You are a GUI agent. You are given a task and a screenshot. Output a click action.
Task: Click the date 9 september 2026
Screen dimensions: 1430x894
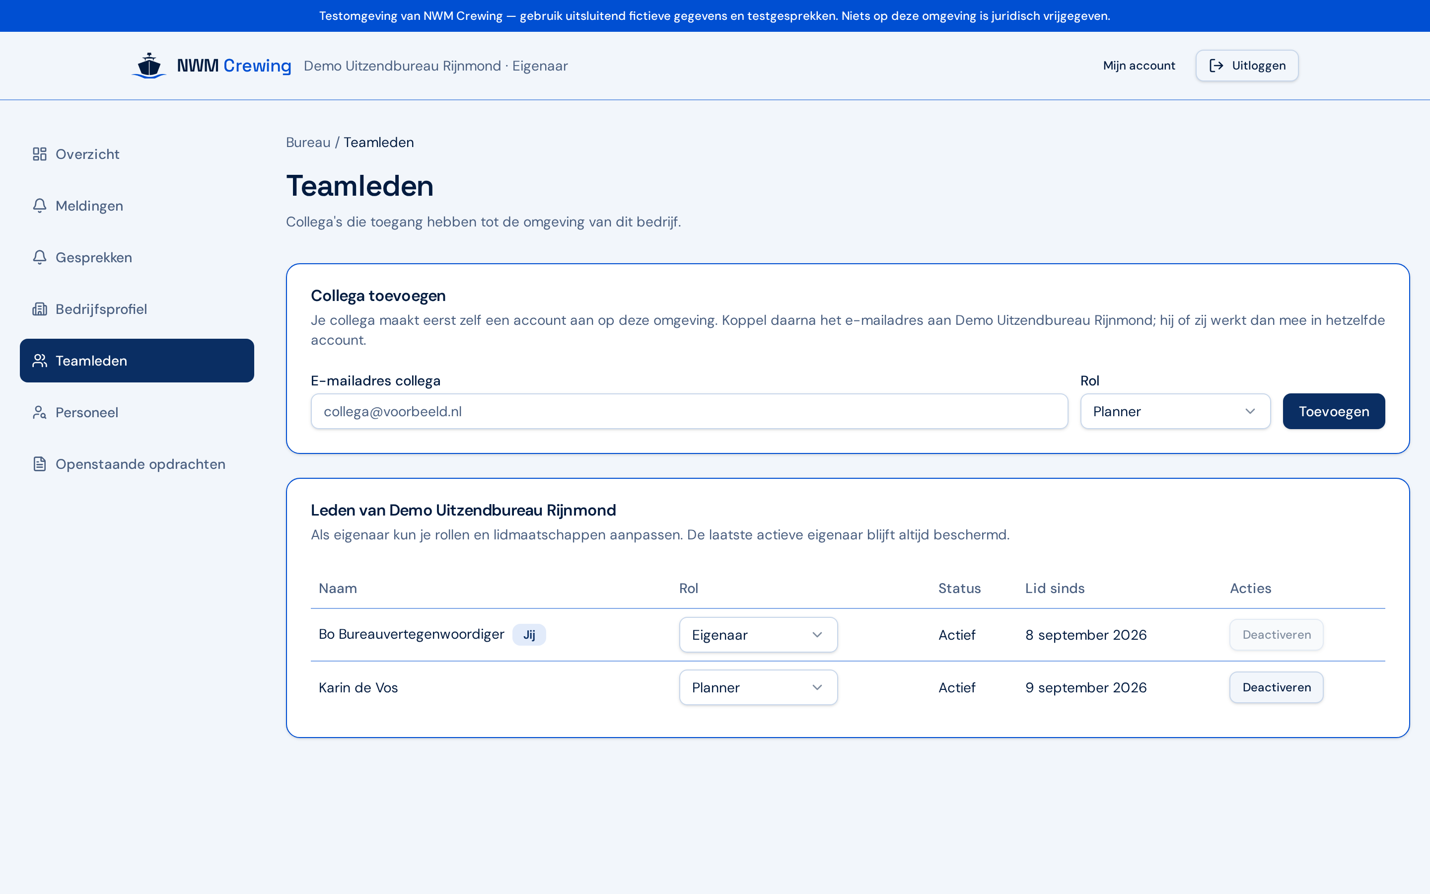[x=1086, y=688]
